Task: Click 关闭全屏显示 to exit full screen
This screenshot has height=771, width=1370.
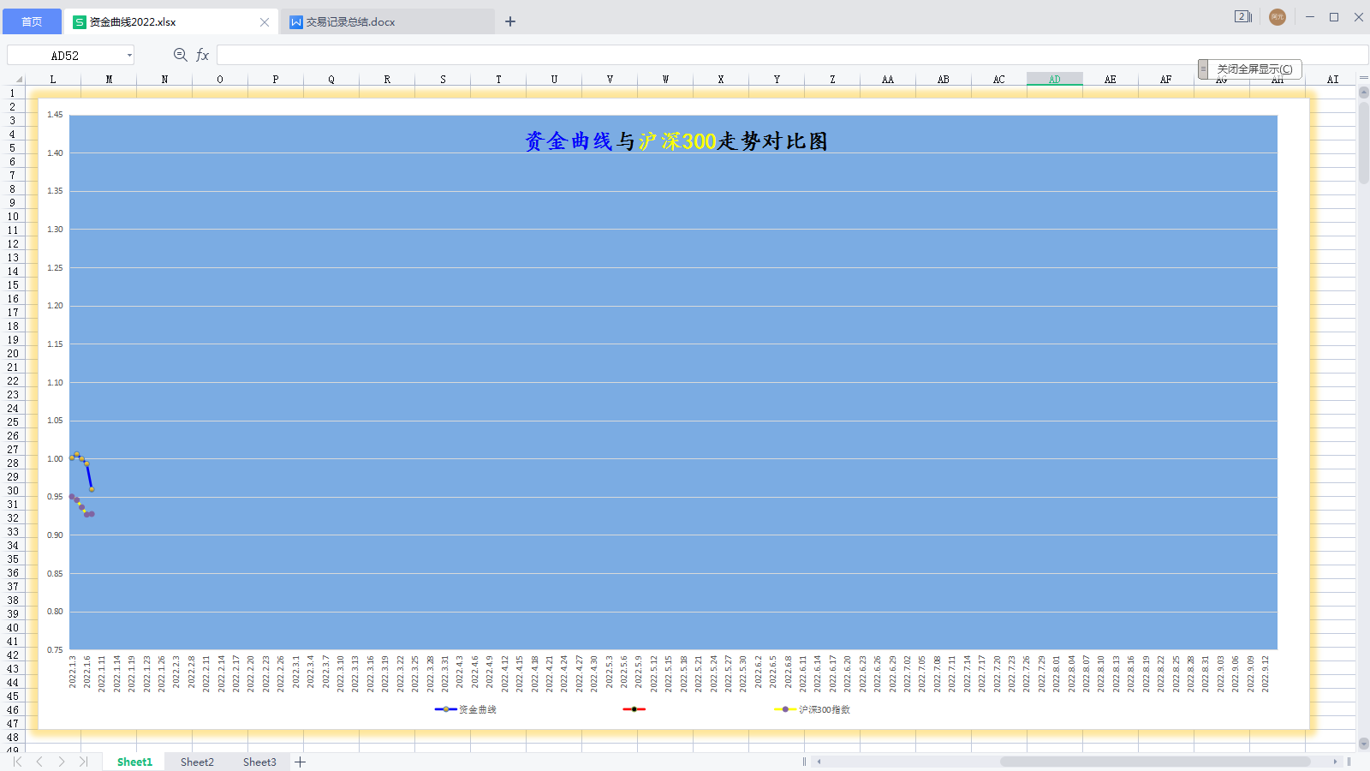Action: click(x=1254, y=69)
